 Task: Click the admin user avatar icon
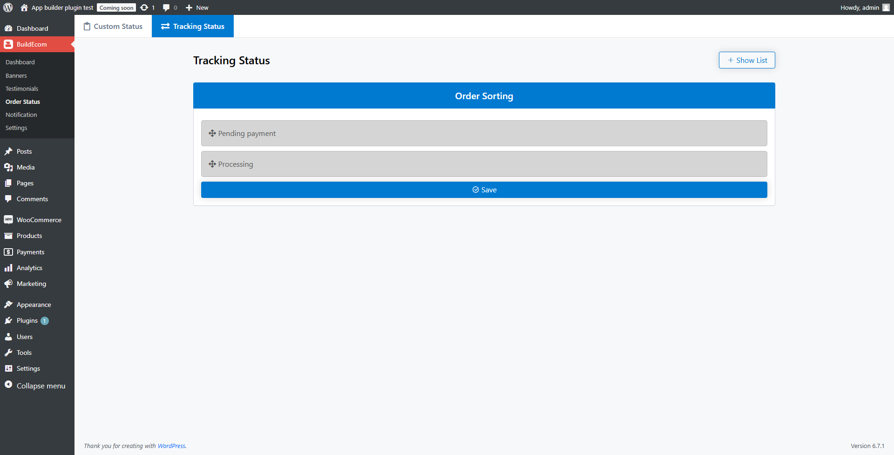point(886,7)
